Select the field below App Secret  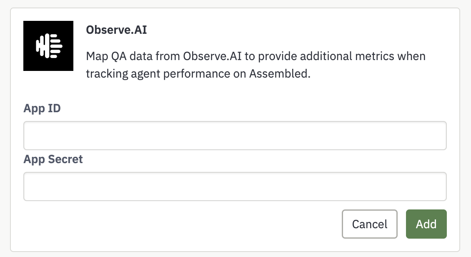(x=235, y=186)
